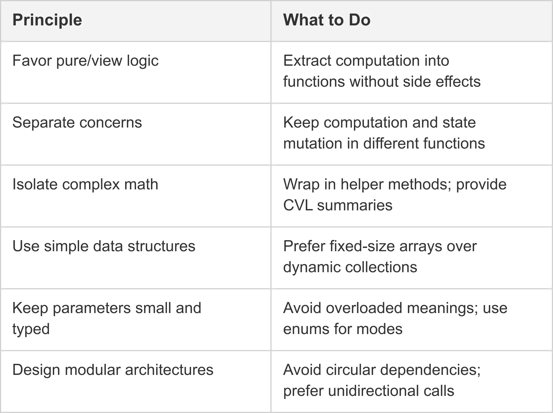Screen dimensions: 553x413
Task: Click the text "enums for modes"
Action: coord(343,329)
